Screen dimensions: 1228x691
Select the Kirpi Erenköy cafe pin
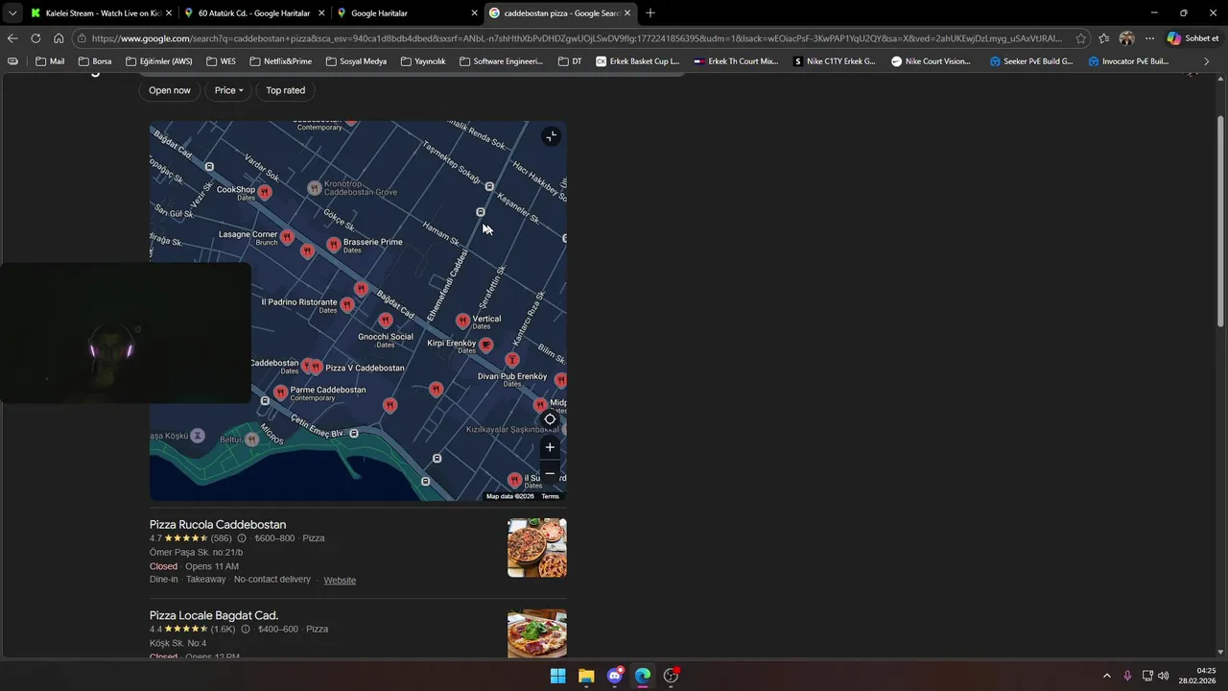coord(486,345)
